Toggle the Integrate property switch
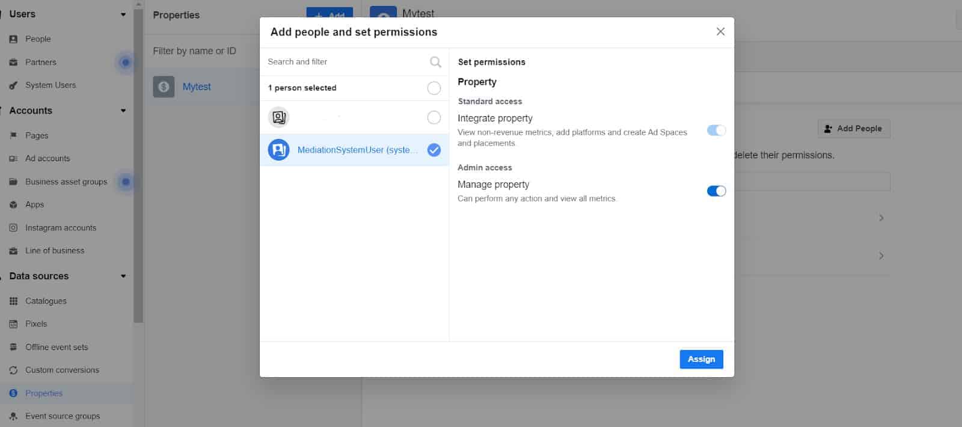 tap(716, 131)
